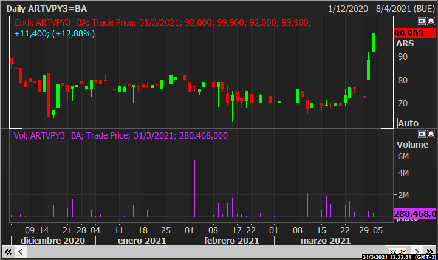Select the Cndl ARTVPY3=BA Trade Price legend
The image size is (438, 260).
click(x=162, y=22)
